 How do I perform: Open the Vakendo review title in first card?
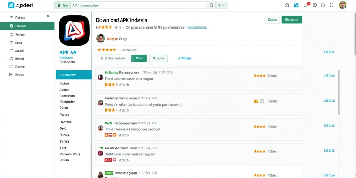(122, 72)
